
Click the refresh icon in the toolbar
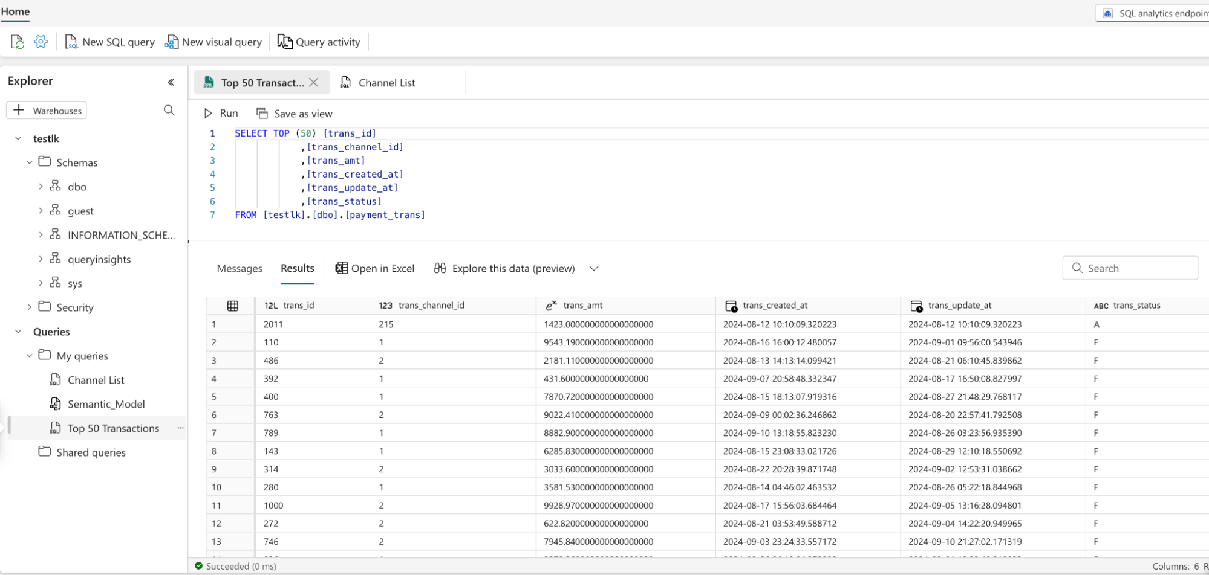(17, 41)
